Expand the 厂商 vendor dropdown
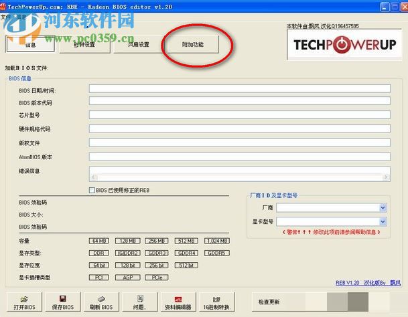Image resolution: width=408 pixels, height=317 pixels. pos(383,207)
